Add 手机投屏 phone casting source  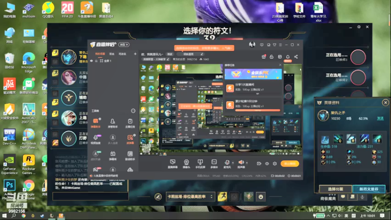click(200, 164)
